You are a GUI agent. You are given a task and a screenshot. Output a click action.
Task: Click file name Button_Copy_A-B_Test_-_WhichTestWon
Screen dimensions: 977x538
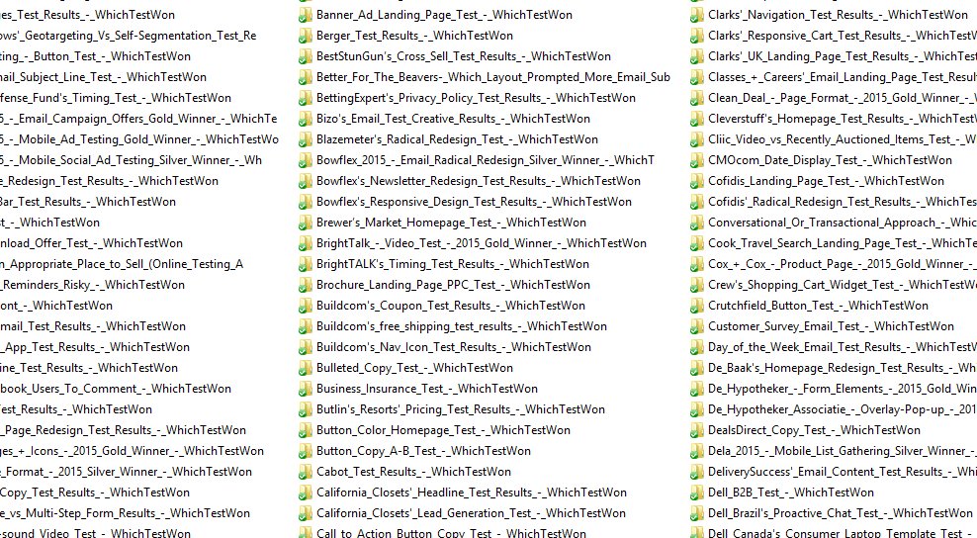tap(423, 451)
